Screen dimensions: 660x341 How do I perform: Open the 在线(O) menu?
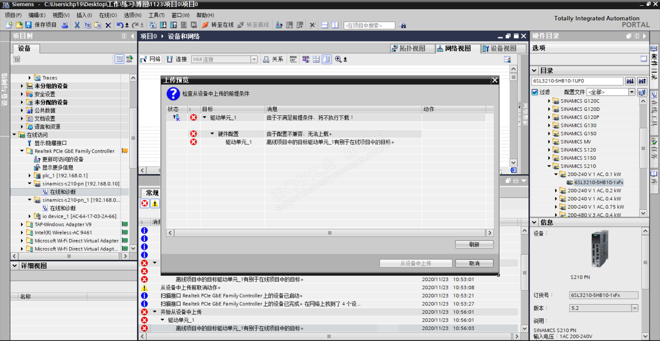[x=108, y=15]
